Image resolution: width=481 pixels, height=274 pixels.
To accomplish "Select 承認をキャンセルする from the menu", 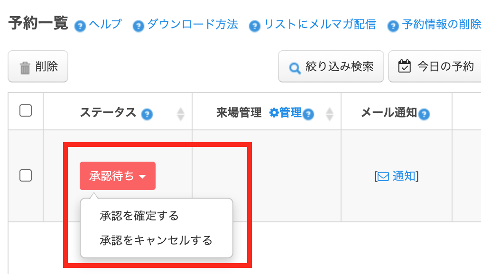I will tap(156, 240).
